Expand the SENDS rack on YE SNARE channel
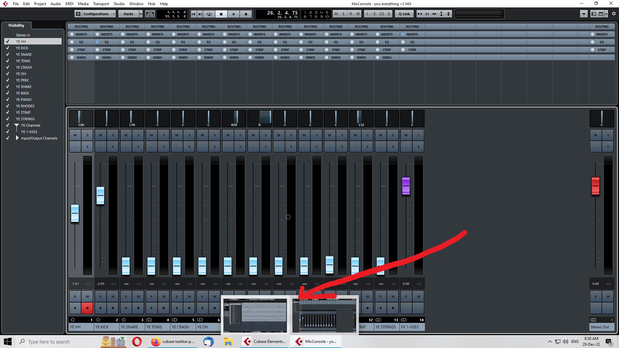The image size is (619, 348). click(x=132, y=57)
